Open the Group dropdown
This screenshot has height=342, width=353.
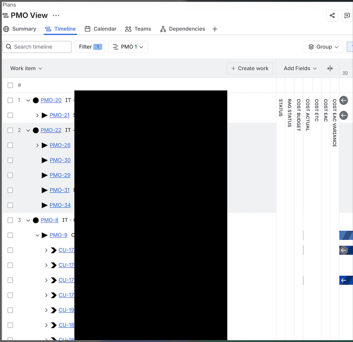pos(323,47)
